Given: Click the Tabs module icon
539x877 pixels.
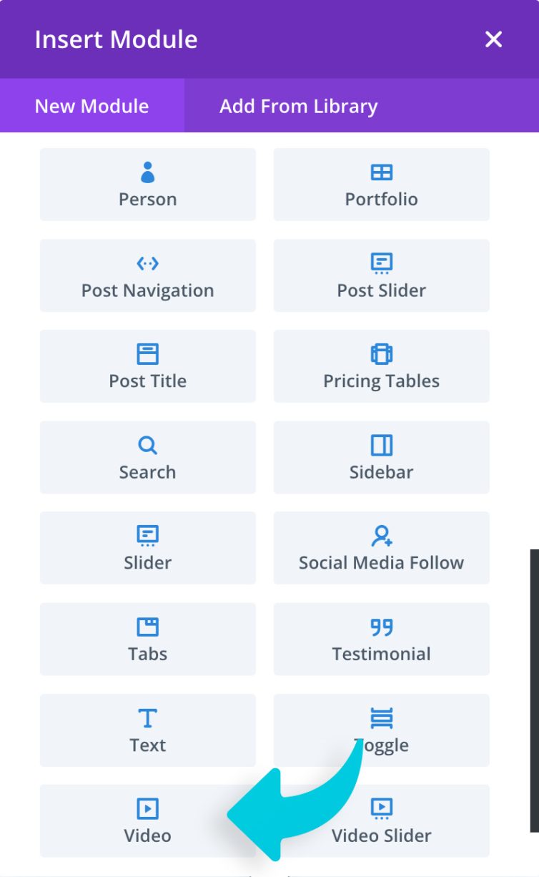Looking at the screenshot, I should tap(147, 627).
